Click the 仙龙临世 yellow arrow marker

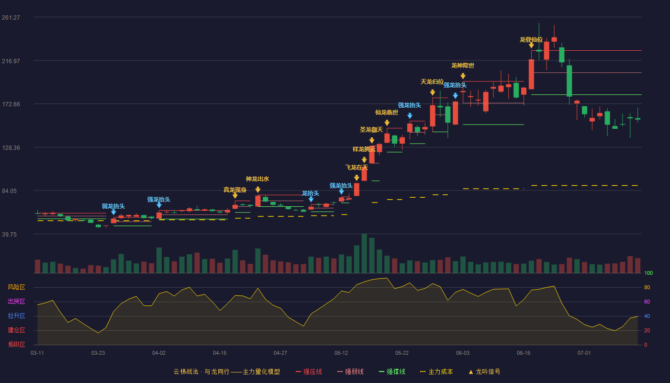(x=387, y=123)
